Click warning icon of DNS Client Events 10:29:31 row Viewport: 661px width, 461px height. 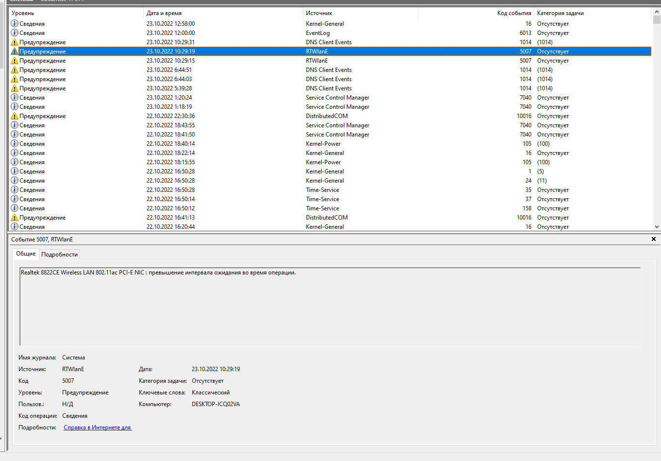[x=15, y=42]
